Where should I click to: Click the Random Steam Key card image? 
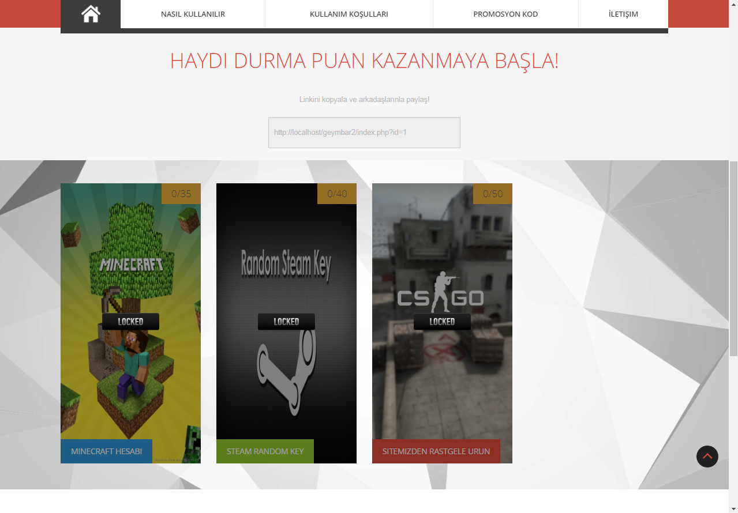point(286,323)
